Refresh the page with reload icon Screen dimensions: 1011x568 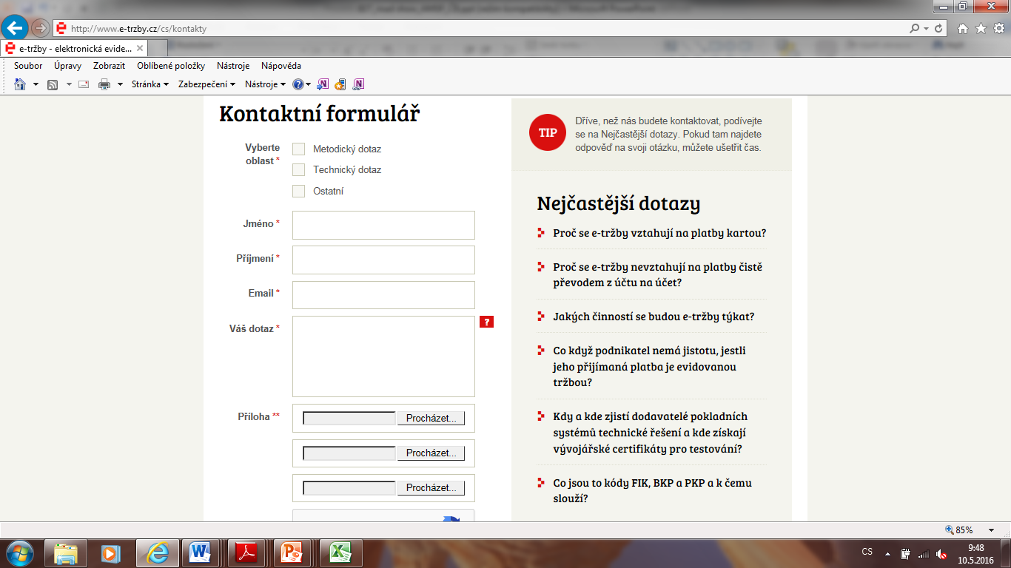tap(939, 28)
